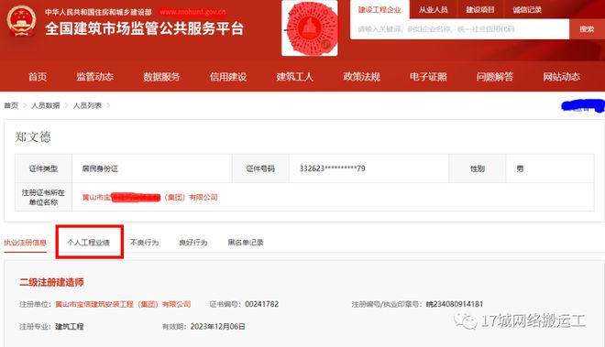Switch to 执业注册信息 tab

25,243
